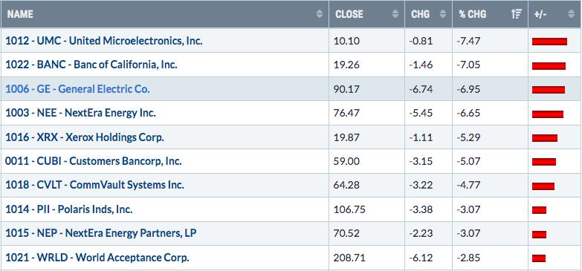Open CVLT CommVault Systems link
Screen dimensions: 582x271
click(x=94, y=185)
